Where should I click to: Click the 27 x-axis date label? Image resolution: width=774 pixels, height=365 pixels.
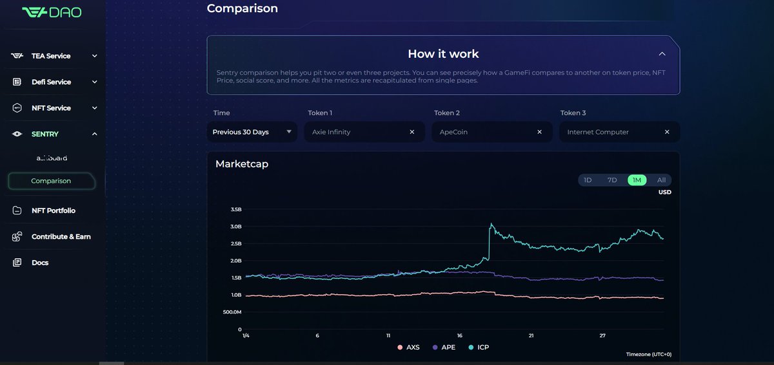click(x=602, y=335)
